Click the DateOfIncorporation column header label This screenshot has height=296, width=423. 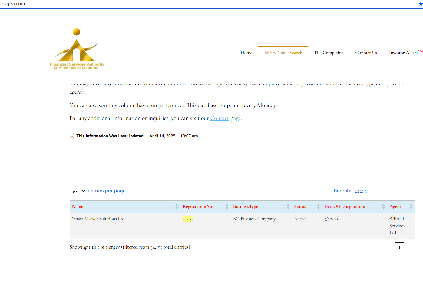[x=345, y=207]
